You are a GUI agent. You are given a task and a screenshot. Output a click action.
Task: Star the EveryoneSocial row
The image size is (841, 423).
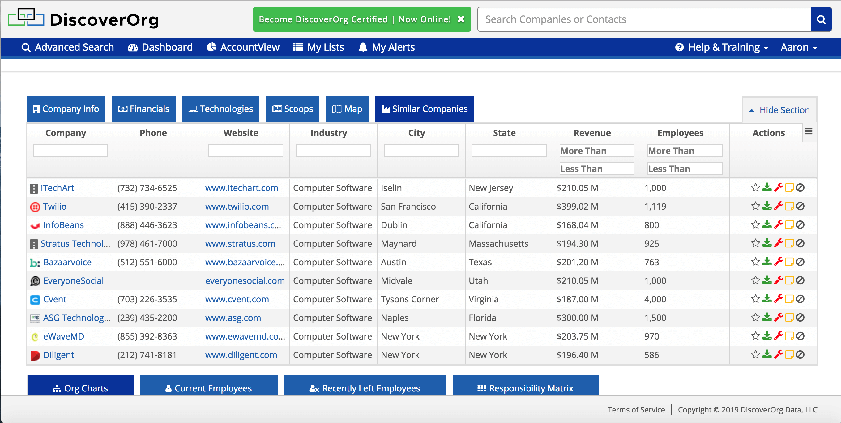coord(755,280)
